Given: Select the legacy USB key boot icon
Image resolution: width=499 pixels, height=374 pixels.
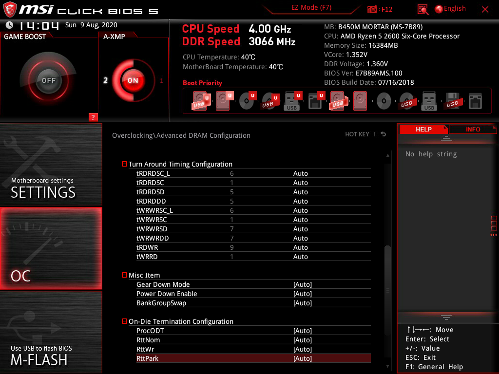Looking at the screenshot, I should pos(429,101).
